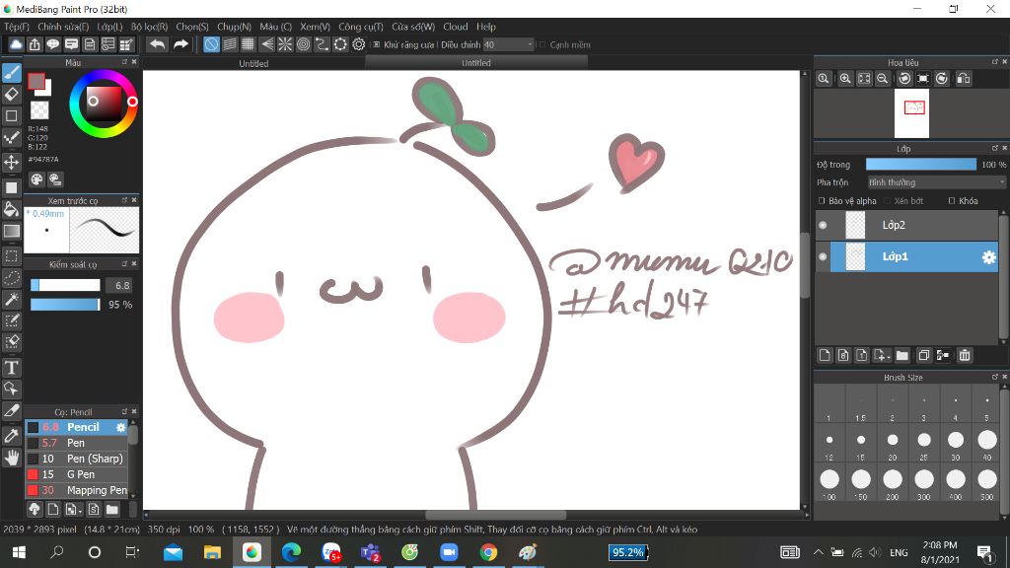Image resolution: width=1010 pixels, height=568 pixels.
Task: Open the Chỉnh sửa(E) menu
Action: 63,27
